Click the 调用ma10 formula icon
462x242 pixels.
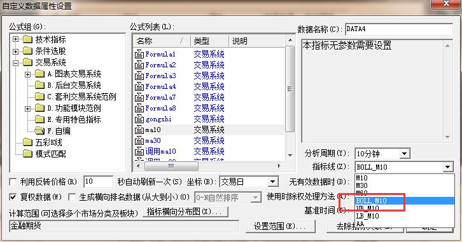coord(139,151)
